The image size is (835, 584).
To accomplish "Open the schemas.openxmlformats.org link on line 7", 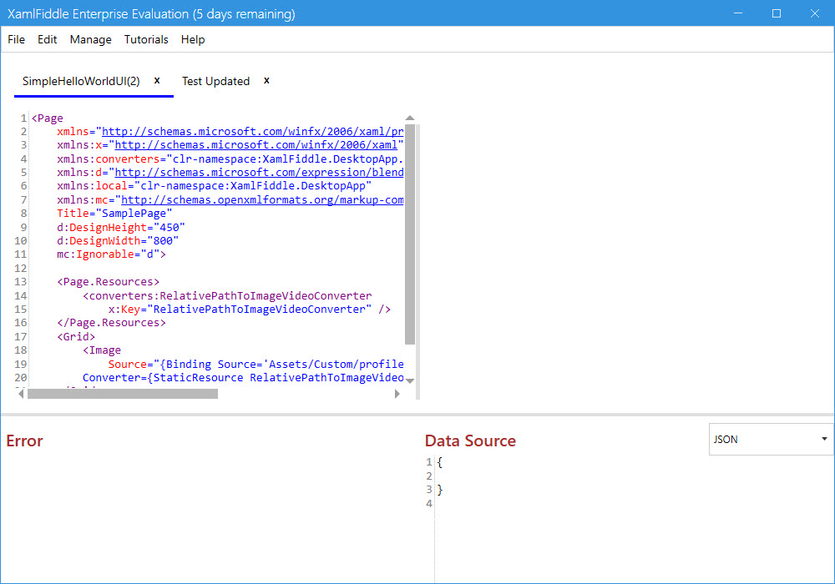I will pos(262,200).
